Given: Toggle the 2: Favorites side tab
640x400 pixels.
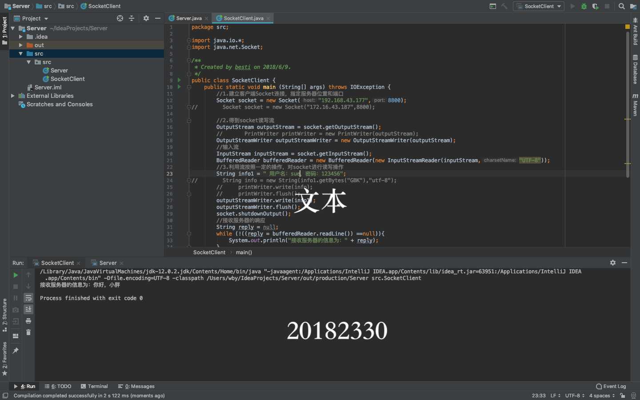Looking at the screenshot, I should [4, 359].
